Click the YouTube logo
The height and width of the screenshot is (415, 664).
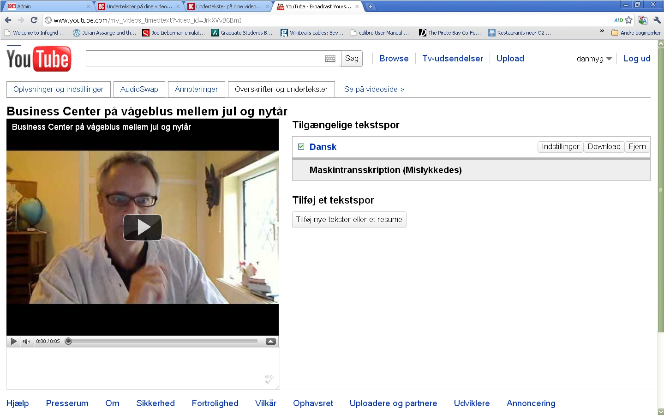coord(39,59)
